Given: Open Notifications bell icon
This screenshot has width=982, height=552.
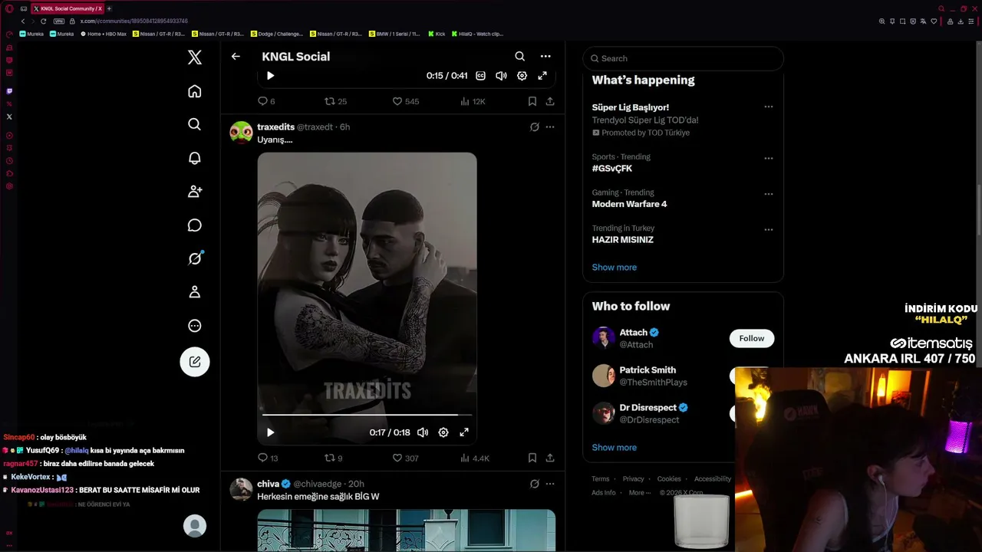Looking at the screenshot, I should 195,158.
